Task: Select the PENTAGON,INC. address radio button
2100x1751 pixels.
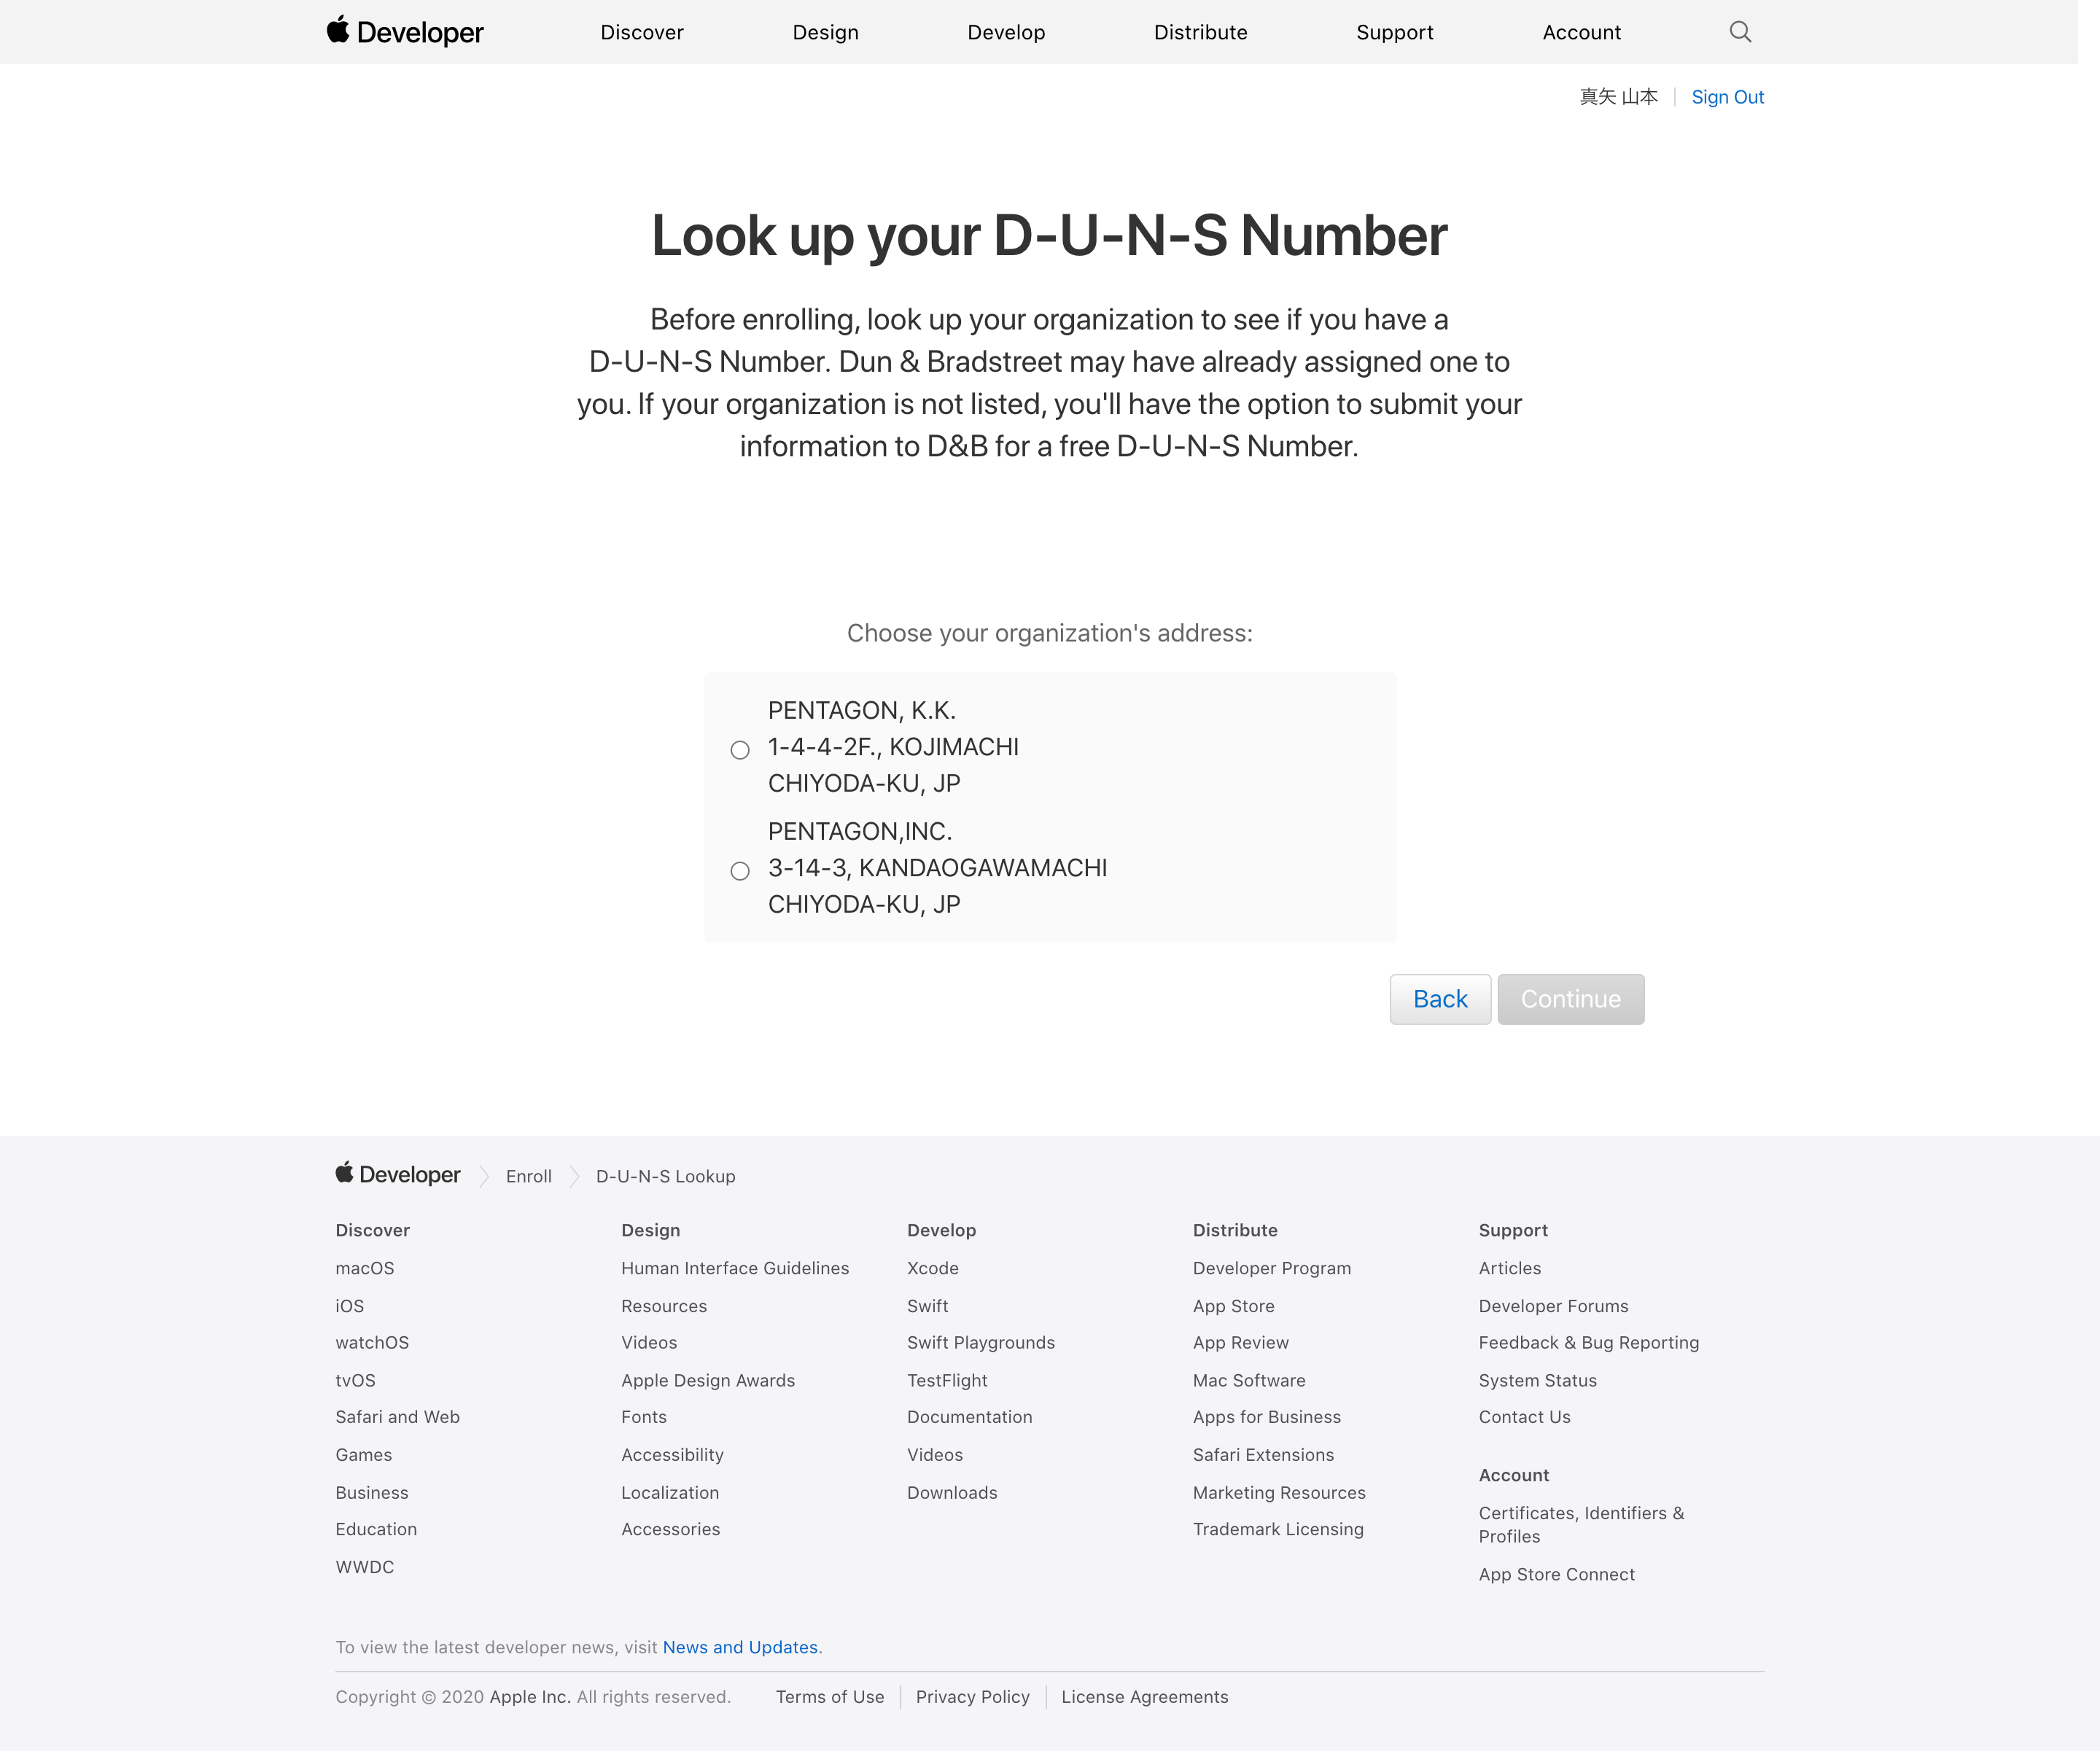Action: (x=740, y=871)
